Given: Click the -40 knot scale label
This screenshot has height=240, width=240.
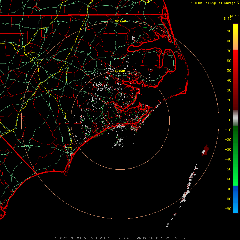Looking at the screenshot, I should pyautogui.click(x=228, y=159).
